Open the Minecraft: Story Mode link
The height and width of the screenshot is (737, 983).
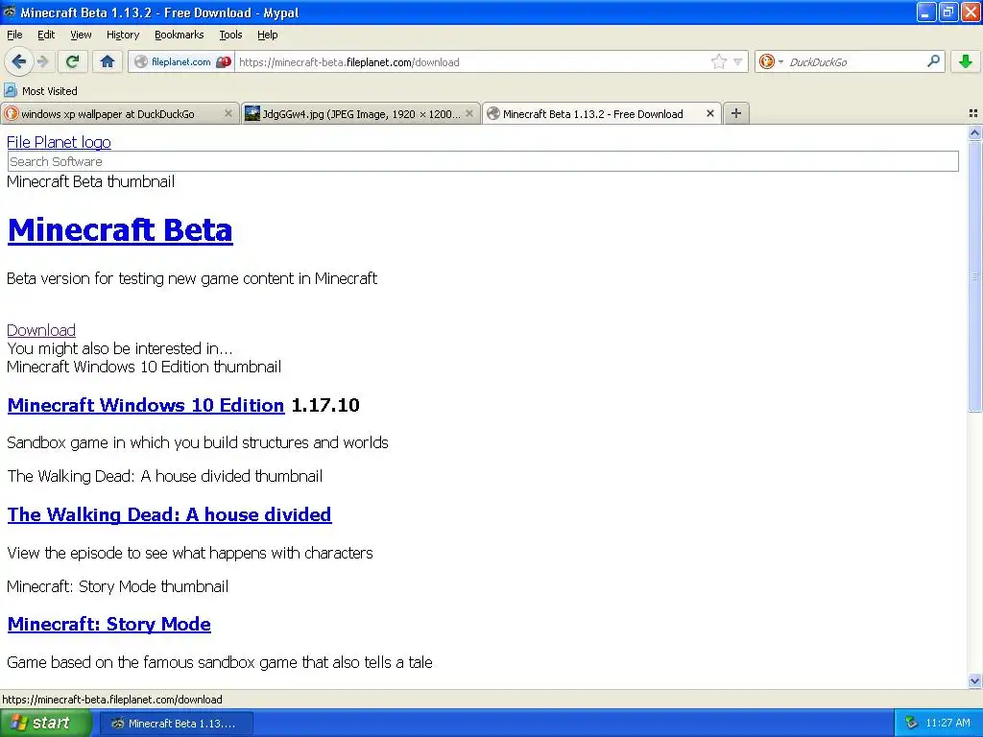109,624
